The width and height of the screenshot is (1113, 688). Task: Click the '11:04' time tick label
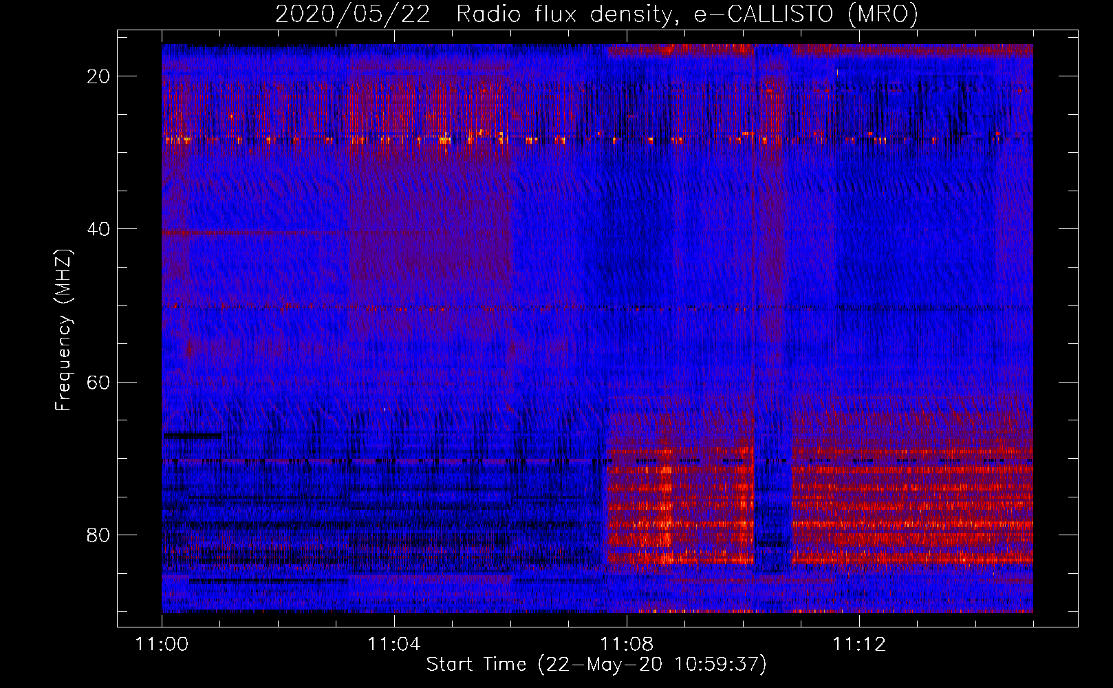click(393, 645)
